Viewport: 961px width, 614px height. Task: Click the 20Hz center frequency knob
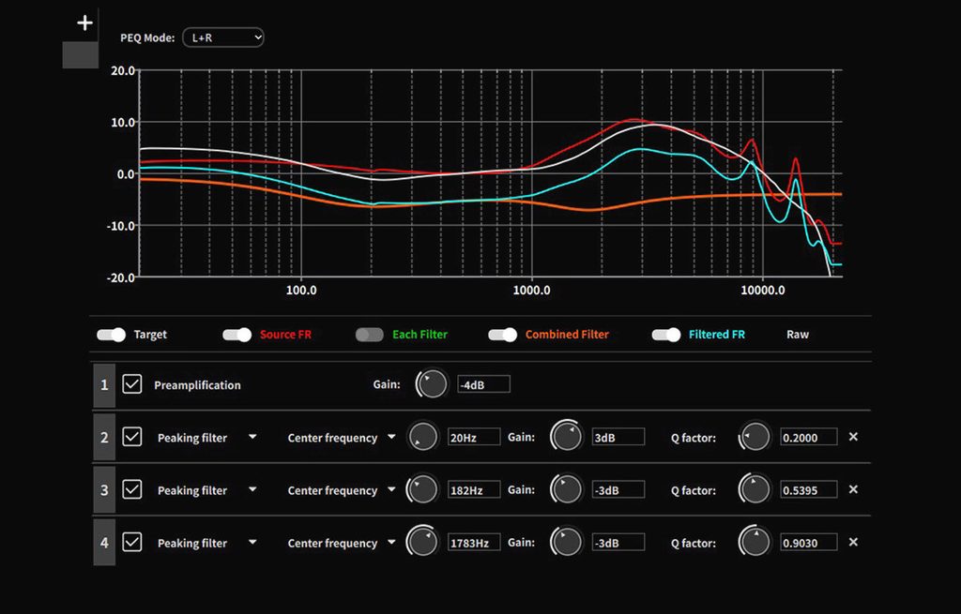click(x=423, y=437)
